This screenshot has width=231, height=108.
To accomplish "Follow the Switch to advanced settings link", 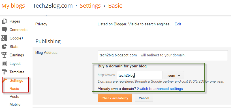I will click(x=160, y=89).
